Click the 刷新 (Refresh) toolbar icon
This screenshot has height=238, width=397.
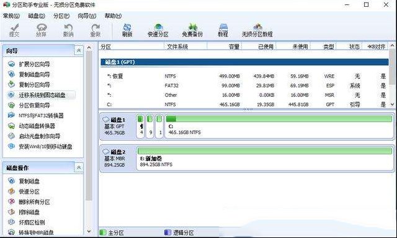(127, 30)
